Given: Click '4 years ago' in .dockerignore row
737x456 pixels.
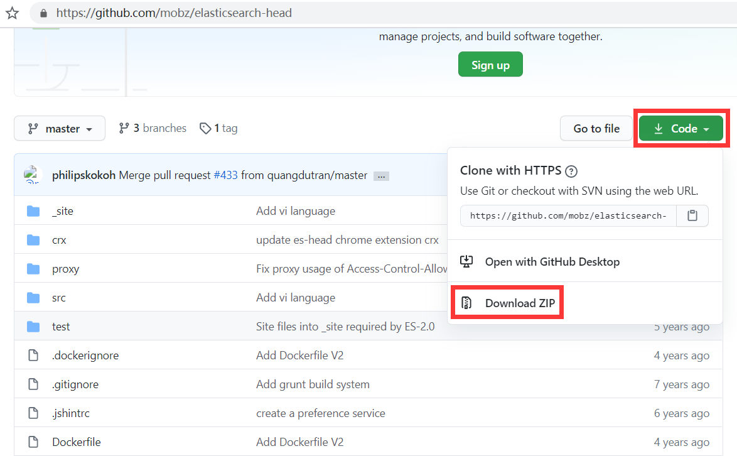Looking at the screenshot, I should 682,356.
